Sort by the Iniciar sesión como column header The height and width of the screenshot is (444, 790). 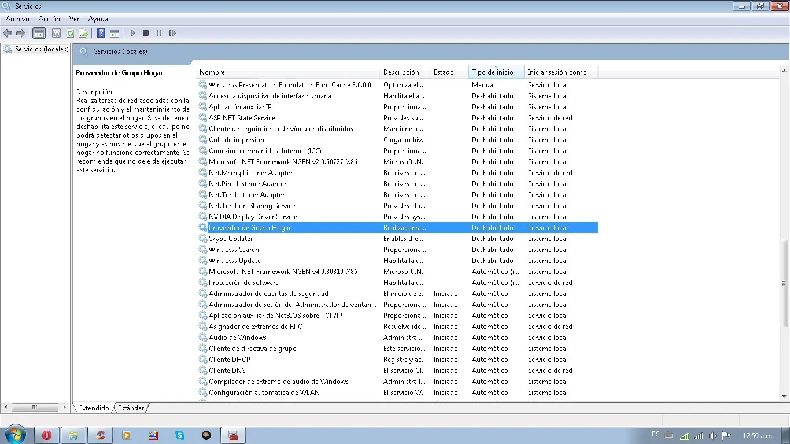pos(560,72)
